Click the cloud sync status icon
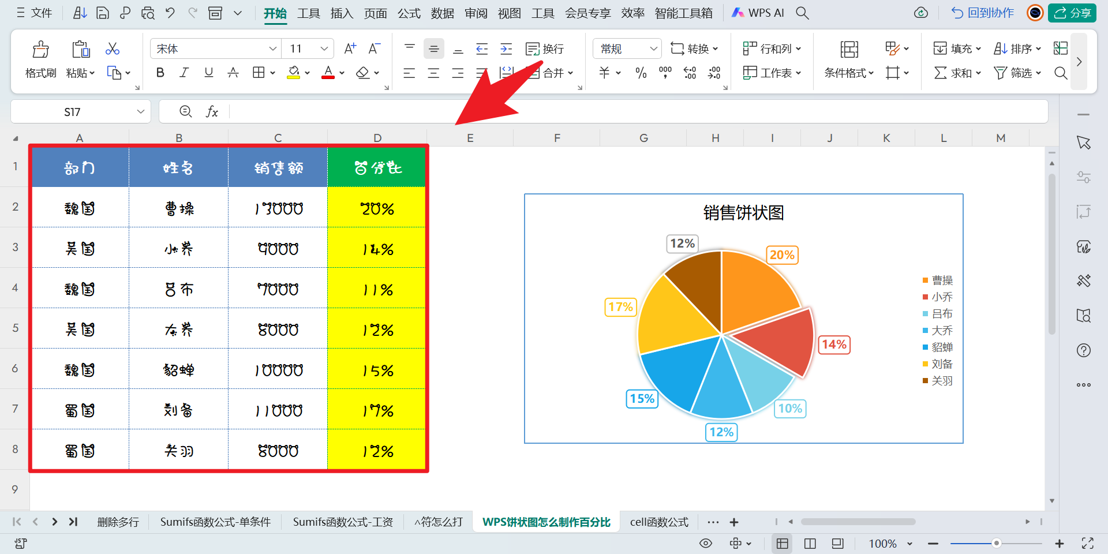1108x554 pixels. [x=921, y=13]
